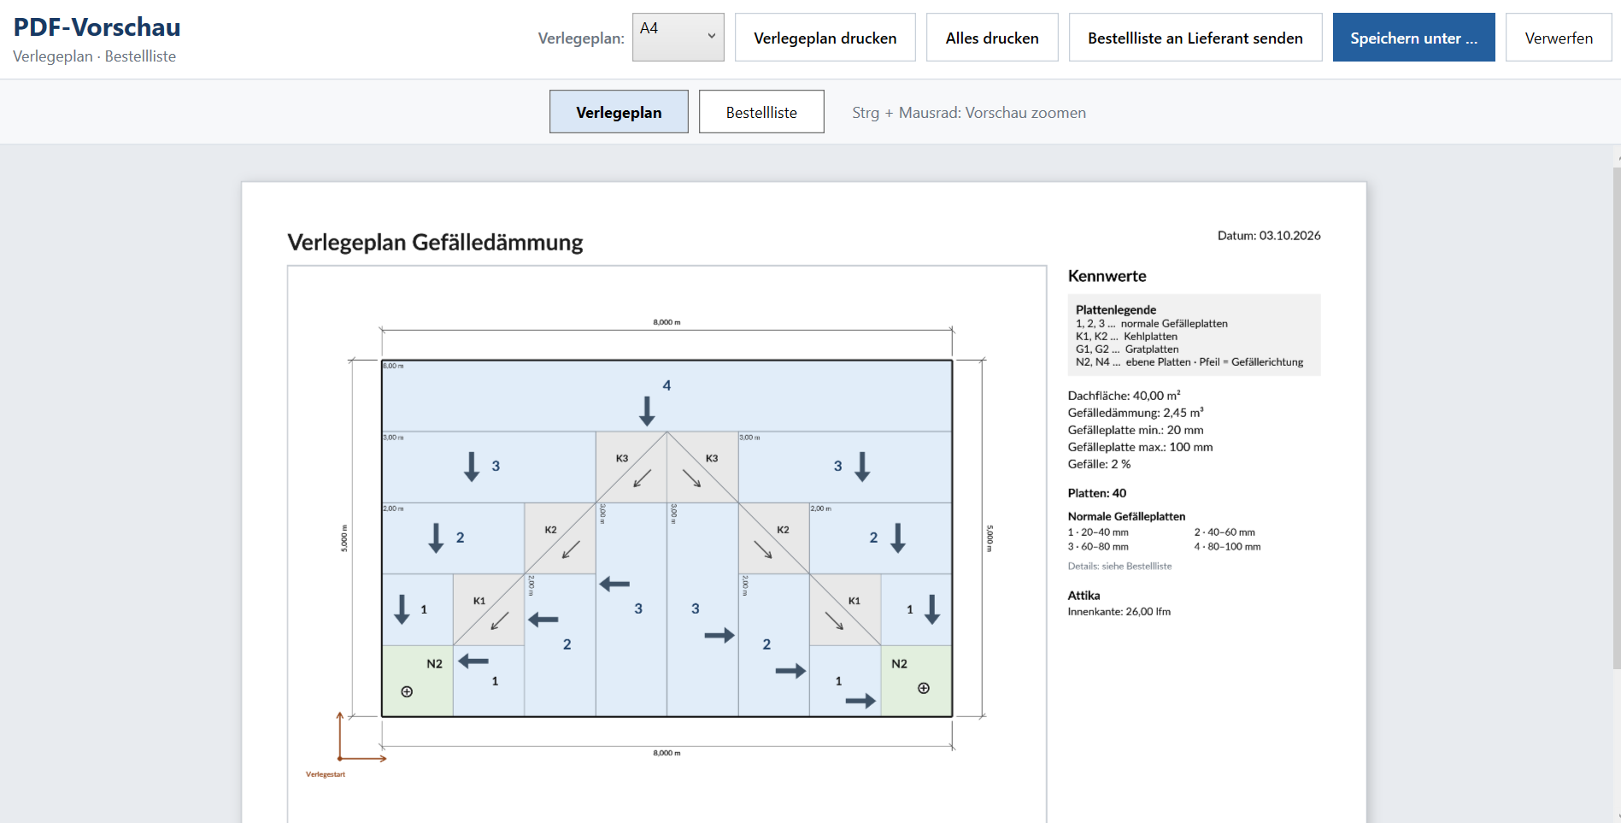Click Alles drucken button
This screenshot has width=1621, height=823.
tap(992, 38)
